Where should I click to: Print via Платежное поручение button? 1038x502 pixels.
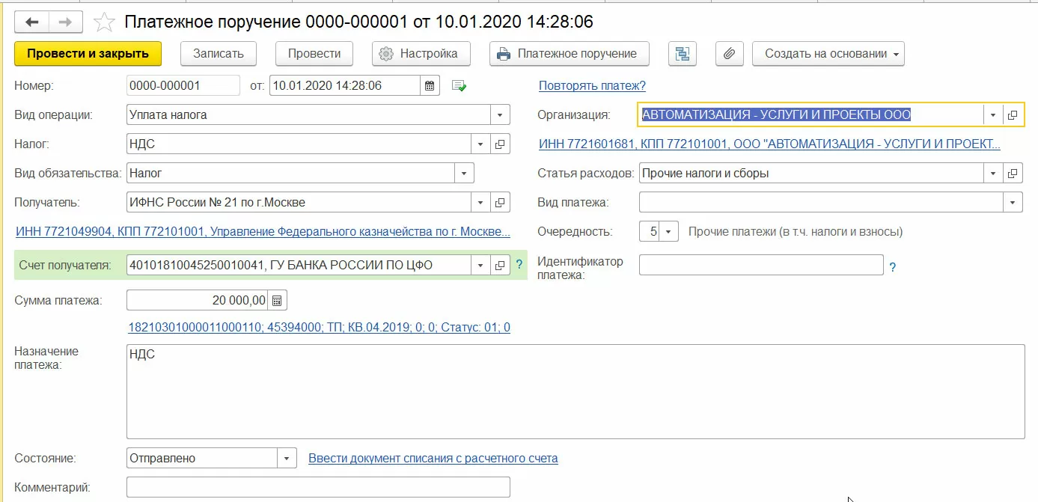(569, 54)
